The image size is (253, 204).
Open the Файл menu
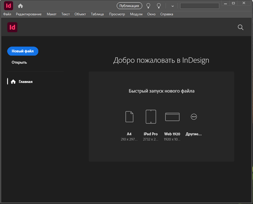7,14
